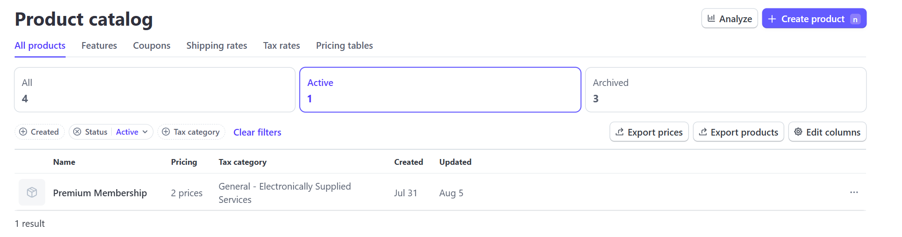Screen dimensions: 902x237
Task: Click the Export products share icon
Action: point(703,132)
